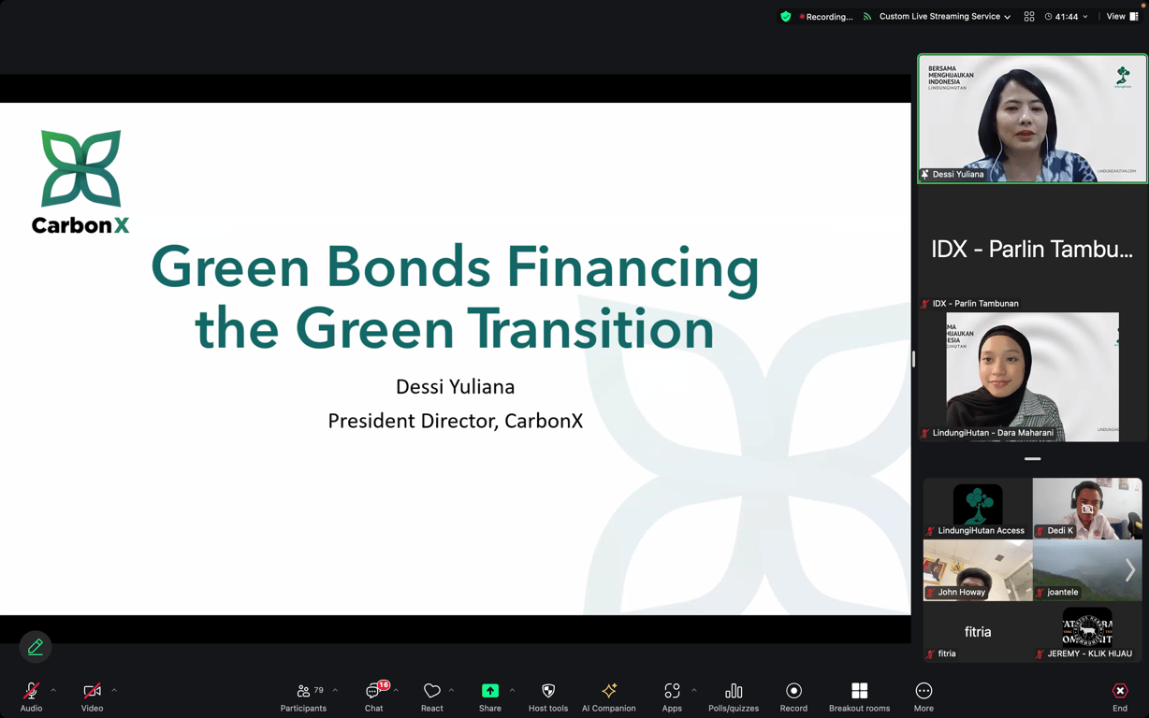Screen dimensions: 1149x718
Task: Expand the caret next to Chat
Action: pyautogui.click(x=396, y=691)
